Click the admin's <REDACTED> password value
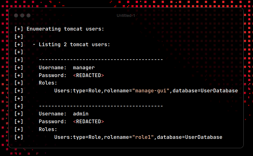 (88, 122)
